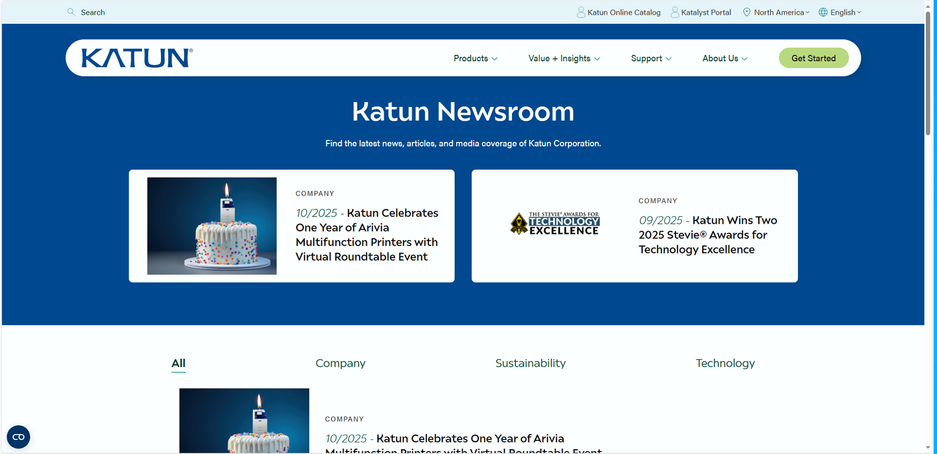Click the birthday cake article thumbnail
The image size is (937, 454).
point(211,226)
